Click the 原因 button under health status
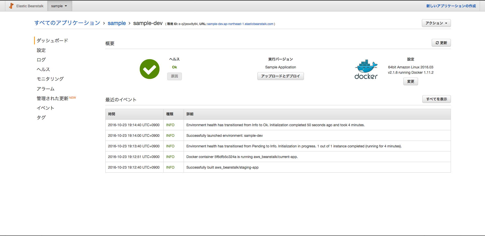The height and width of the screenshot is (236, 485). click(x=174, y=76)
